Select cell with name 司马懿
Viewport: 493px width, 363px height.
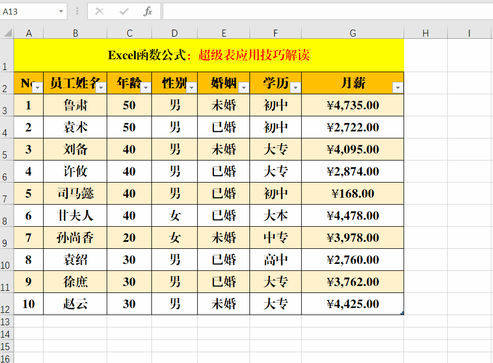click(75, 193)
